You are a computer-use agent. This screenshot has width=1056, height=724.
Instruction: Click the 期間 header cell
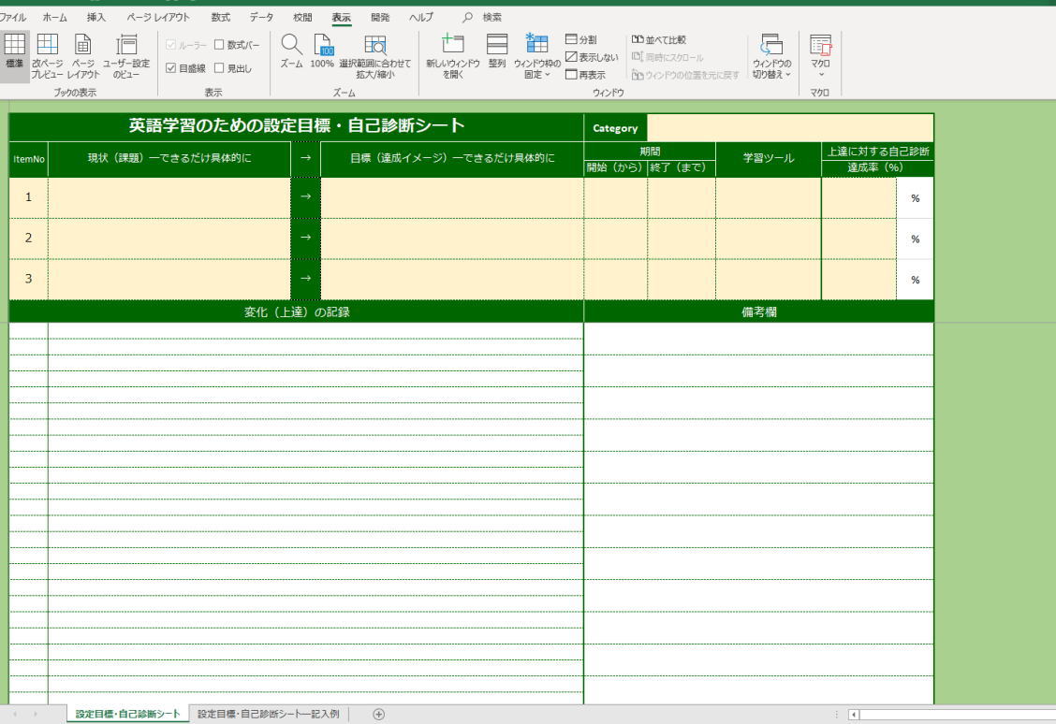click(x=650, y=152)
